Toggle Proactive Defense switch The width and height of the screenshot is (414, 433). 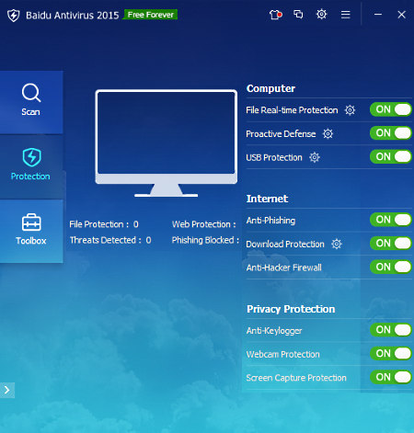click(x=391, y=133)
